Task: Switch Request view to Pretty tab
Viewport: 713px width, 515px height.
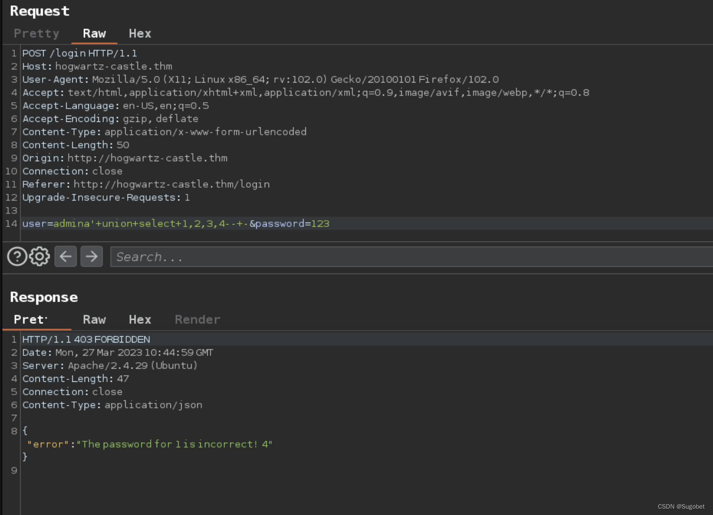Action: coord(36,33)
